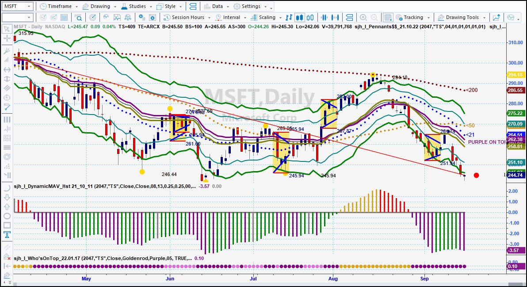The width and height of the screenshot is (527, 287).
Task: Select the arc drawing tool
Action: 7,188
